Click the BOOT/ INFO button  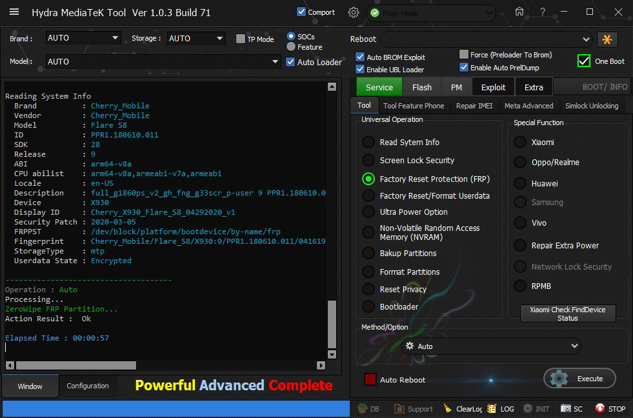coord(592,87)
